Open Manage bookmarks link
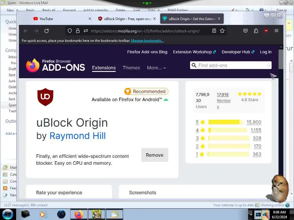 click(147, 41)
